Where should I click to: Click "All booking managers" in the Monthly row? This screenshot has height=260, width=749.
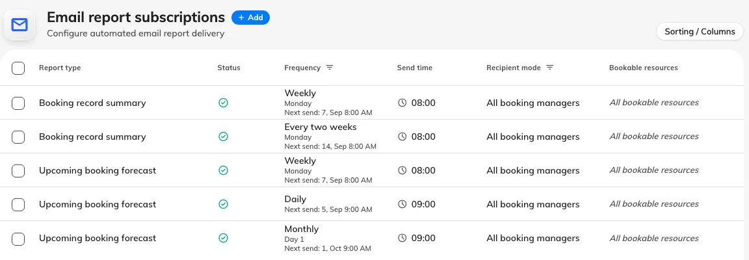point(533,239)
